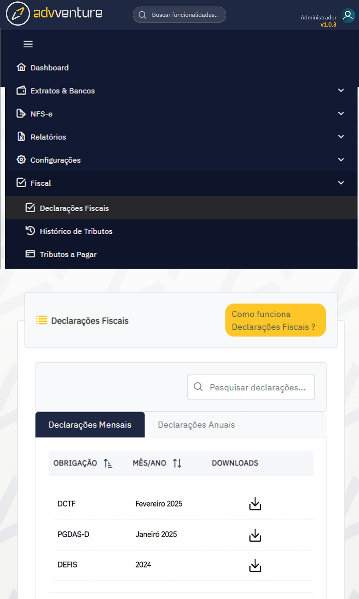Viewport: 359px width, 599px height.
Task: Download the DEFIS 2024 declaration
Action: pyautogui.click(x=255, y=565)
